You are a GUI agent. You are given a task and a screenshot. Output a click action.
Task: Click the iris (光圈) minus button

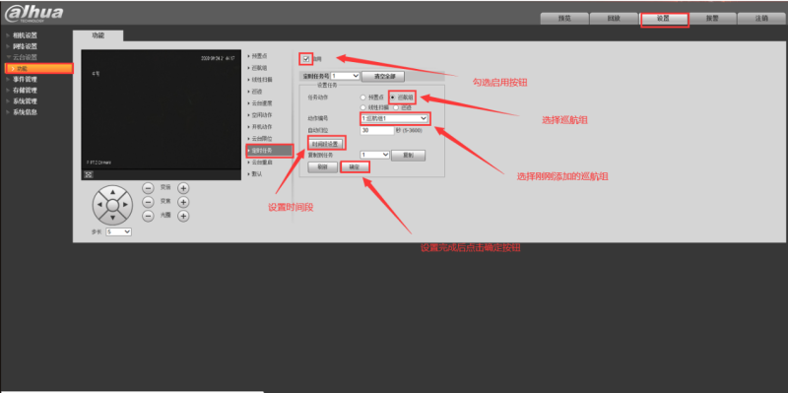pyautogui.click(x=148, y=216)
